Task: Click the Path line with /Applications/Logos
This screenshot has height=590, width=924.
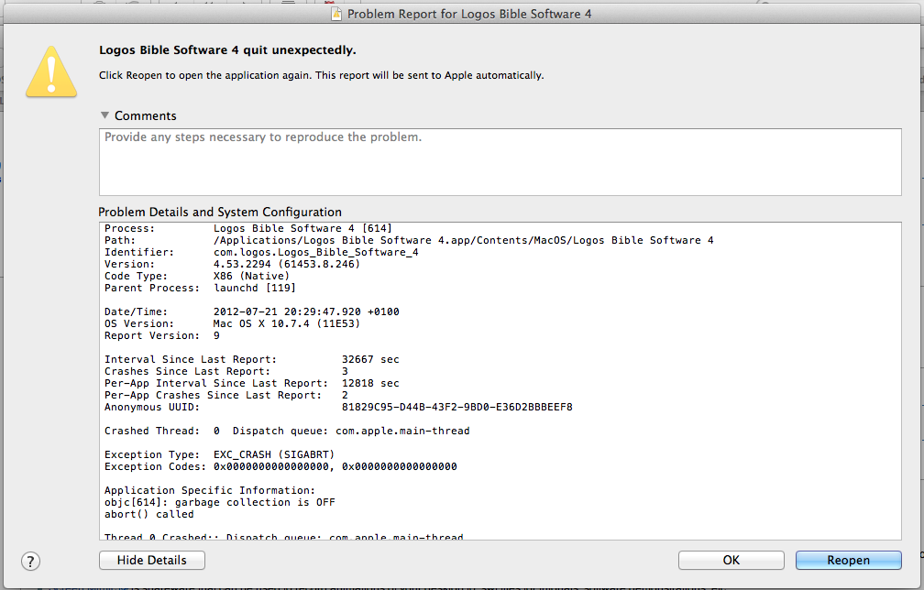Action: [409, 240]
